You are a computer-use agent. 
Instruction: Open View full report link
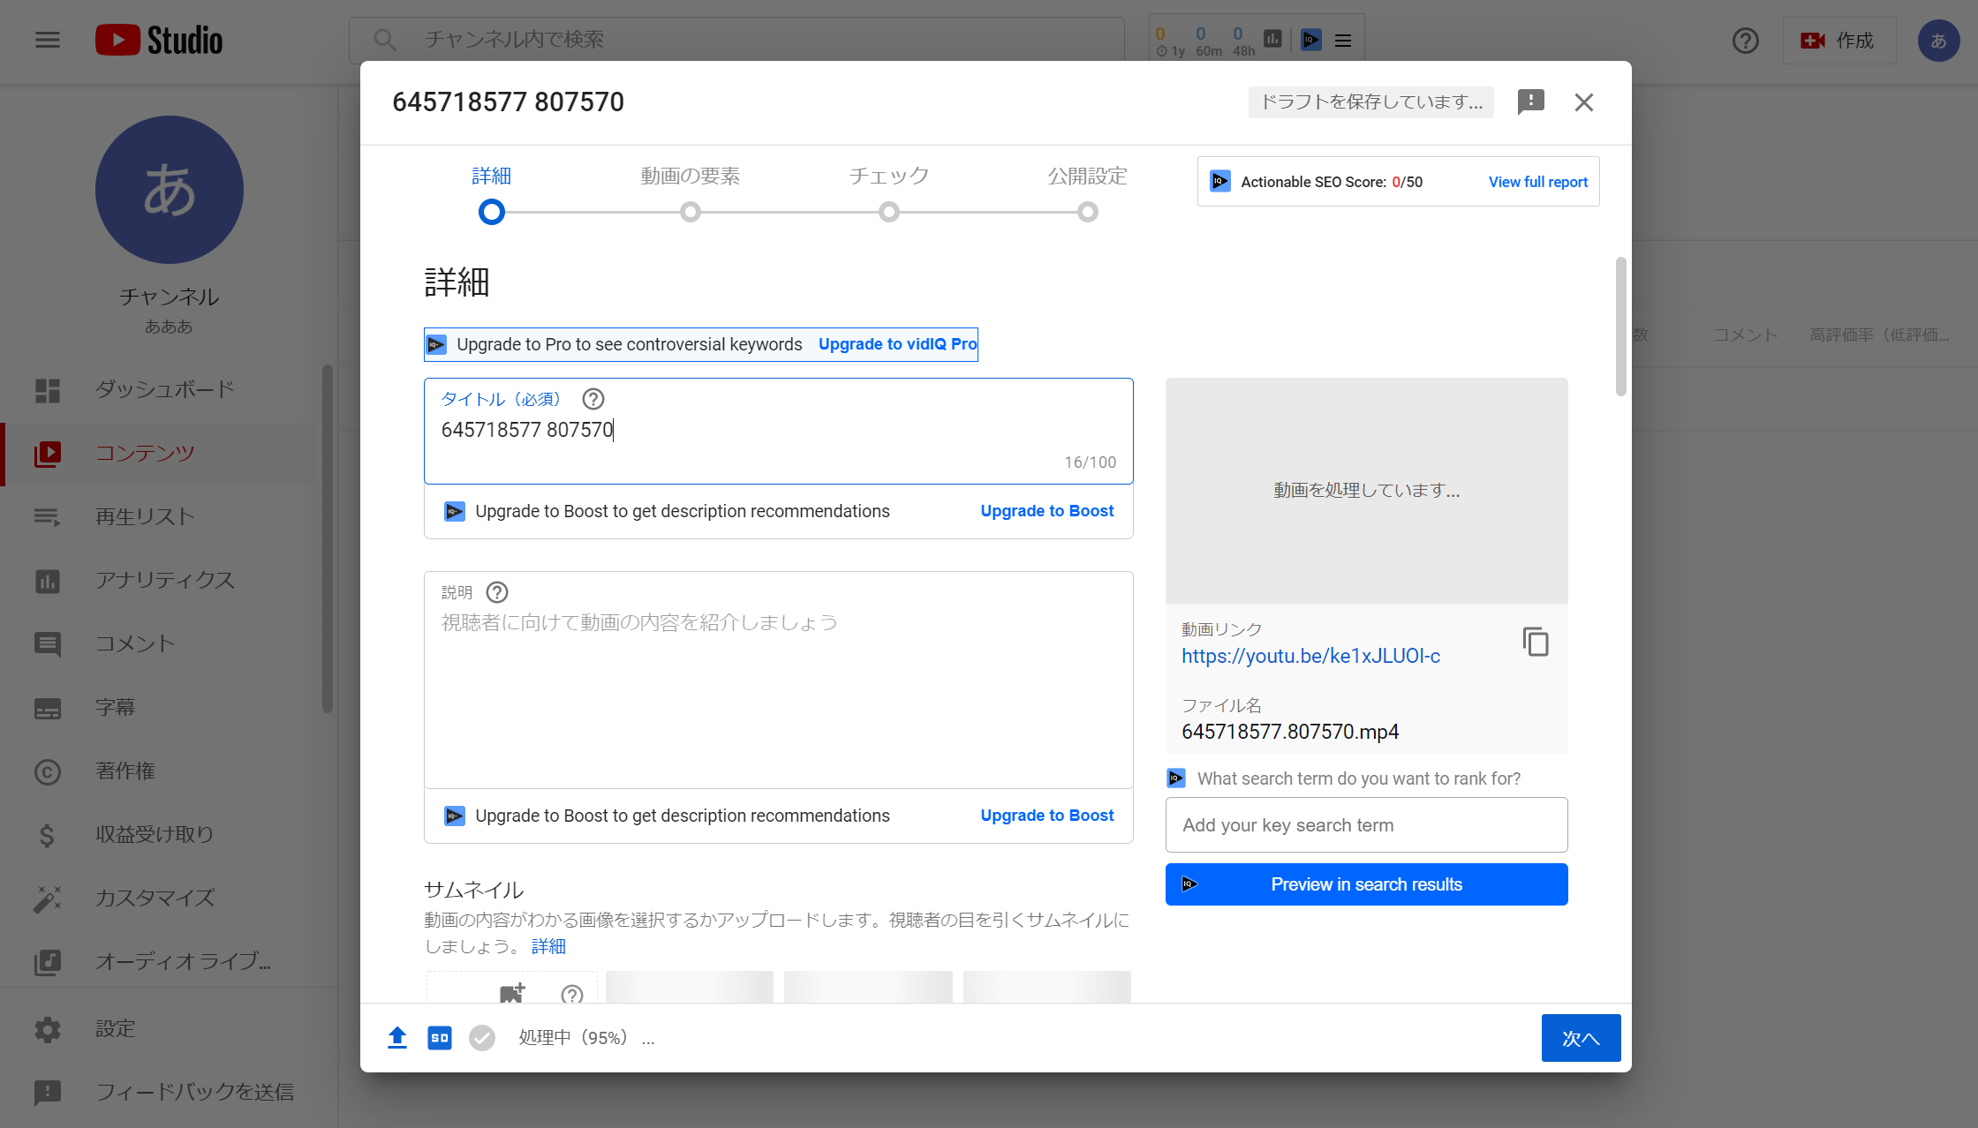(1537, 182)
